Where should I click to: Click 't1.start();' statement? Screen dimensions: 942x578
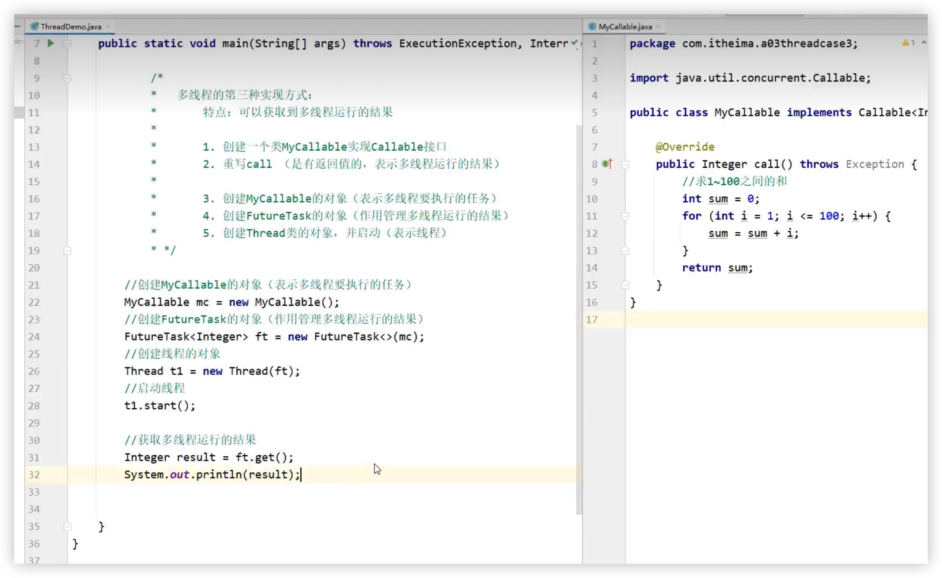click(x=160, y=406)
